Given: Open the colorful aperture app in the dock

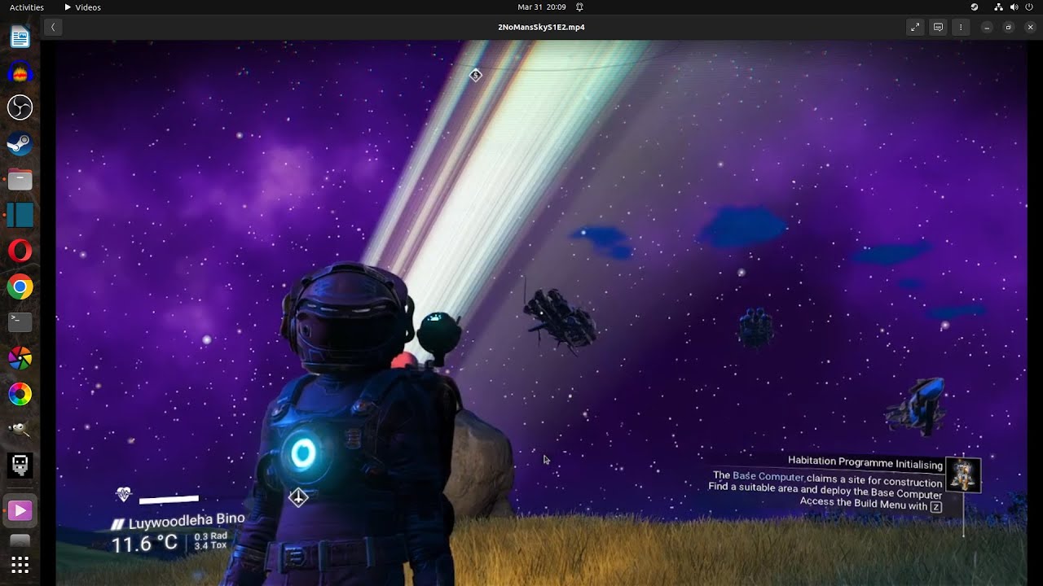Looking at the screenshot, I should 20,358.
